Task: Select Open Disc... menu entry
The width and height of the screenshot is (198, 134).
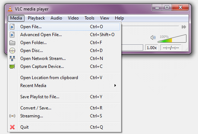Action: click(x=64, y=51)
